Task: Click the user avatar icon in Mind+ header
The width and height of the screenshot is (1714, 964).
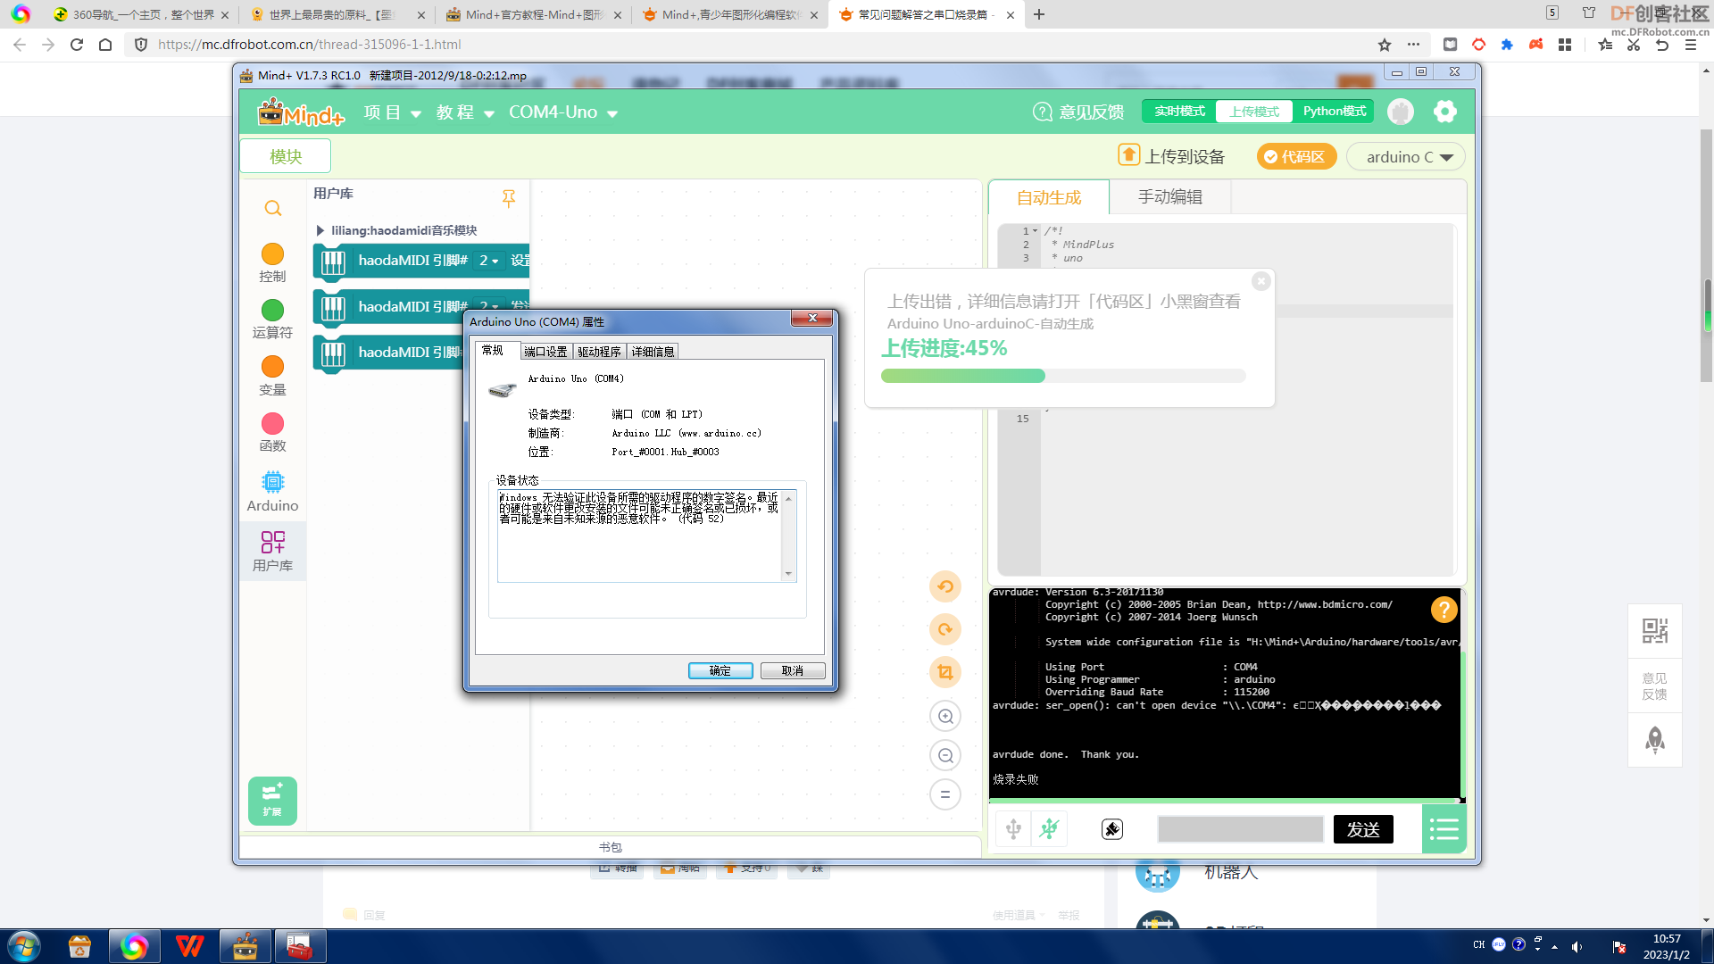Action: tap(1401, 112)
